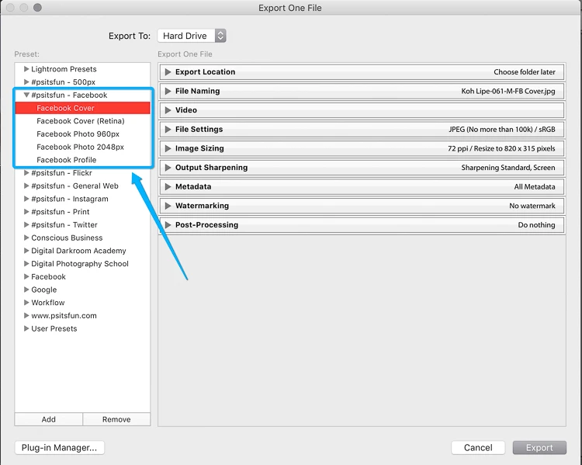The height and width of the screenshot is (465, 582).
Task: Expand the Digital Darkroom Academy folder
Action: (x=26, y=251)
